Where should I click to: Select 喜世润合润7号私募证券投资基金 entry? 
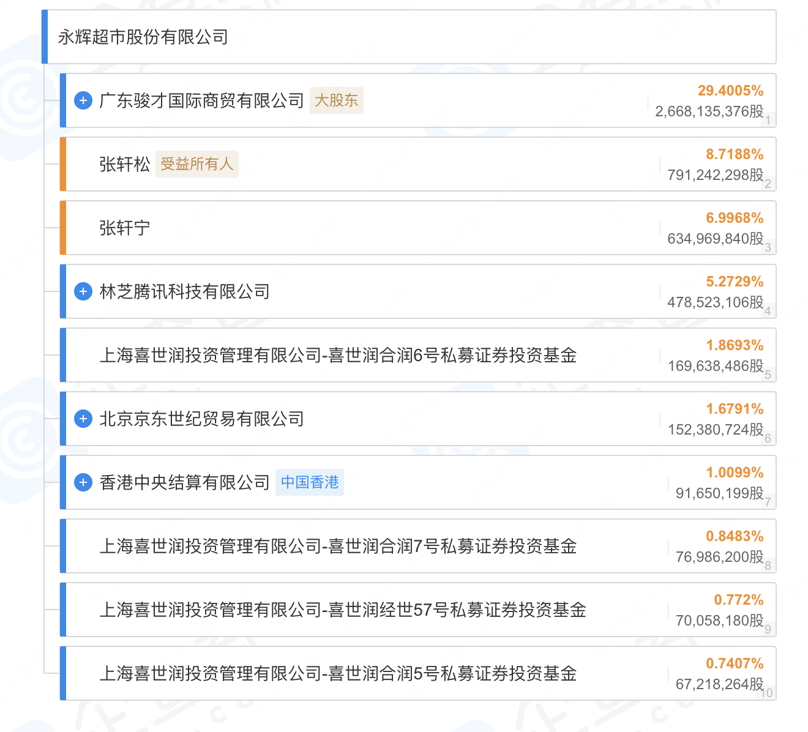tap(338, 546)
